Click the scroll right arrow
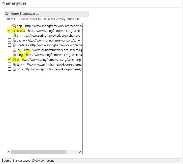The image size is (183, 164). 80,152
